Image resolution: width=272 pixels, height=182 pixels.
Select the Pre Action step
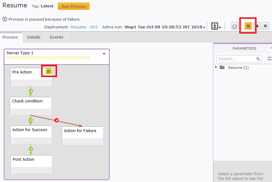[x=31, y=77]
